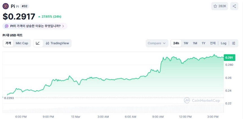
Task: Click the Pi coin logo icon
Action: click(6, 6)
